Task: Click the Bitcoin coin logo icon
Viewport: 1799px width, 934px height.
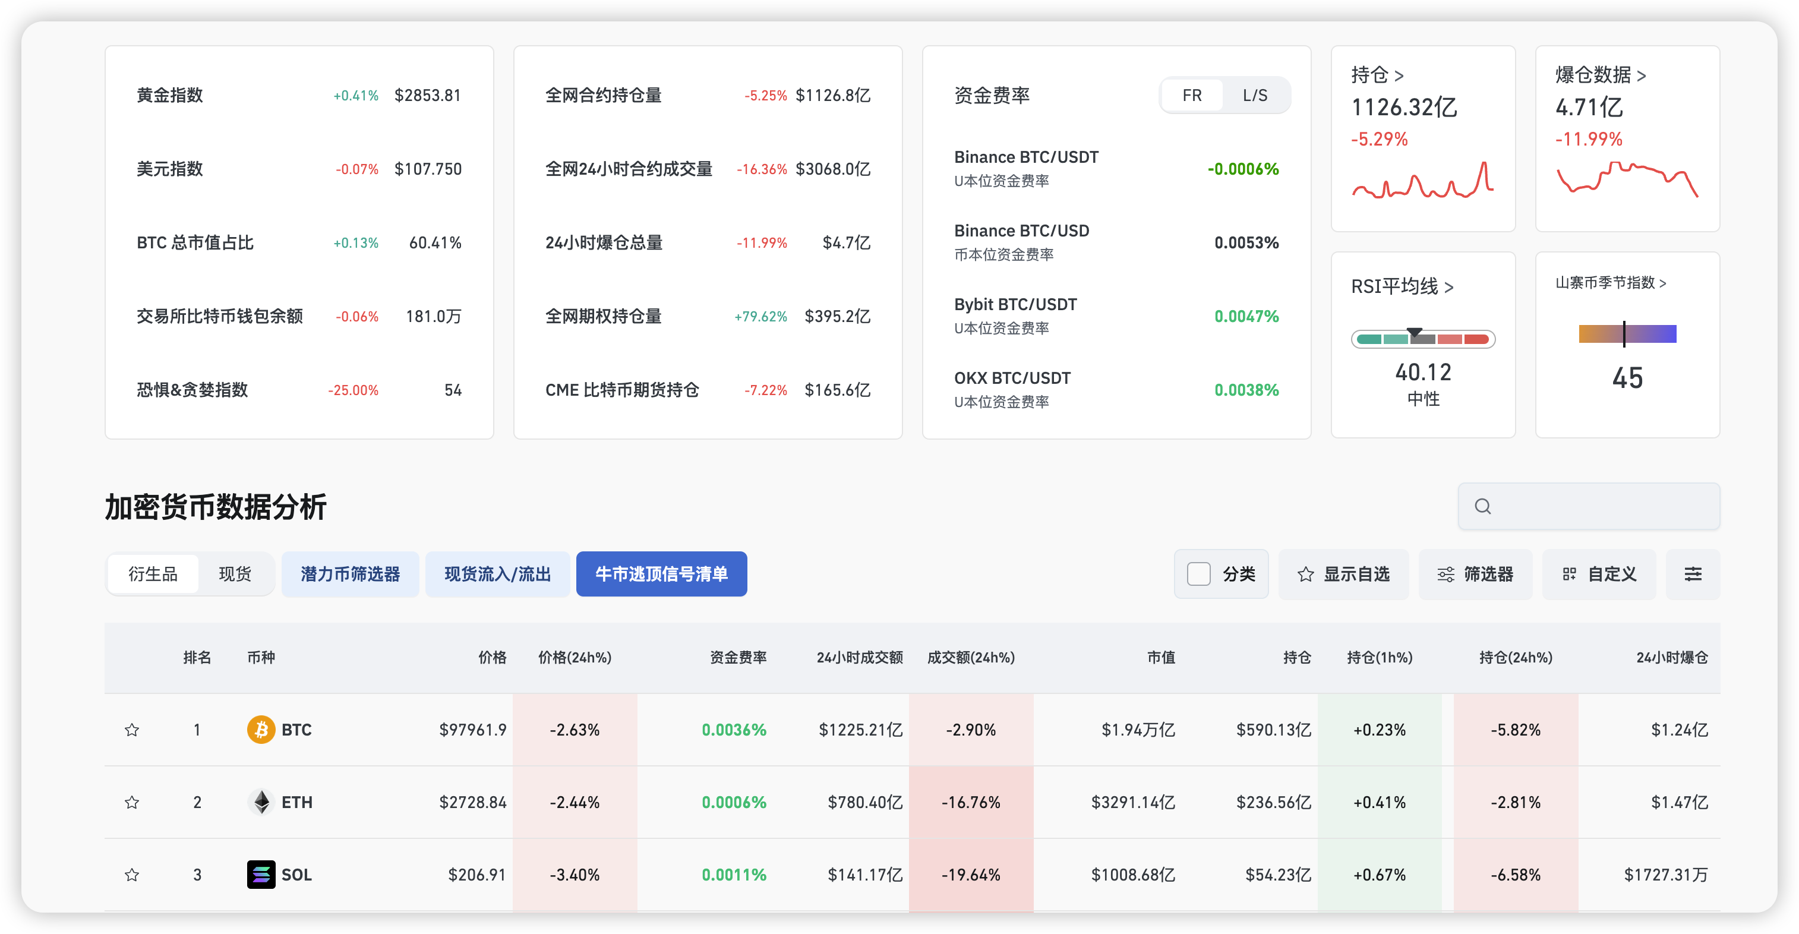Action: click(260, 730)
